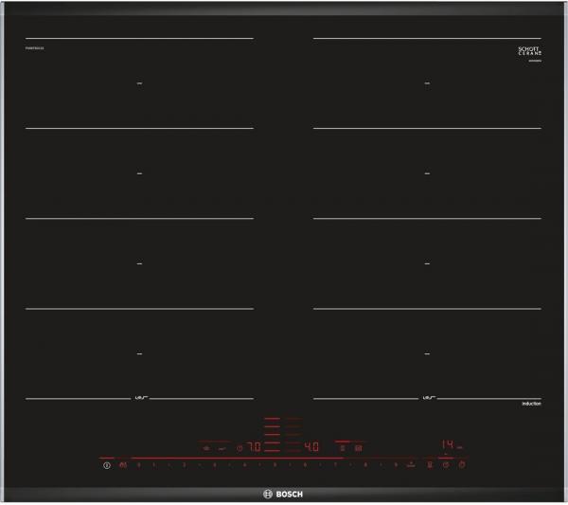Choose power level 6 on the slider
This screenshot has width=568, height=505.
pyautogui.click(x=305, y=465)
